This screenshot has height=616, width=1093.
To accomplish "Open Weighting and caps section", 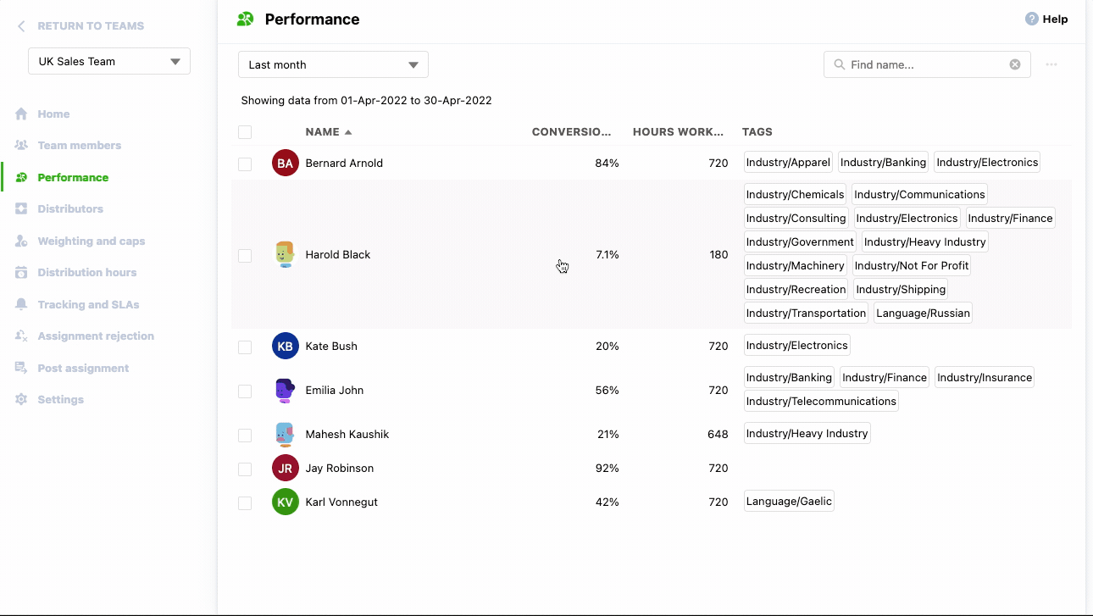I will point(92,241).
